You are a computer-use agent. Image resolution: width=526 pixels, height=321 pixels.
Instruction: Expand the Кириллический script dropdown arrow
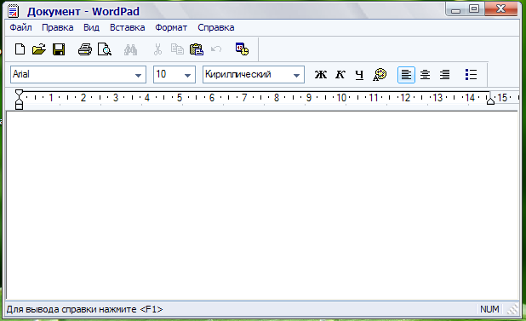tap(296, 75)
